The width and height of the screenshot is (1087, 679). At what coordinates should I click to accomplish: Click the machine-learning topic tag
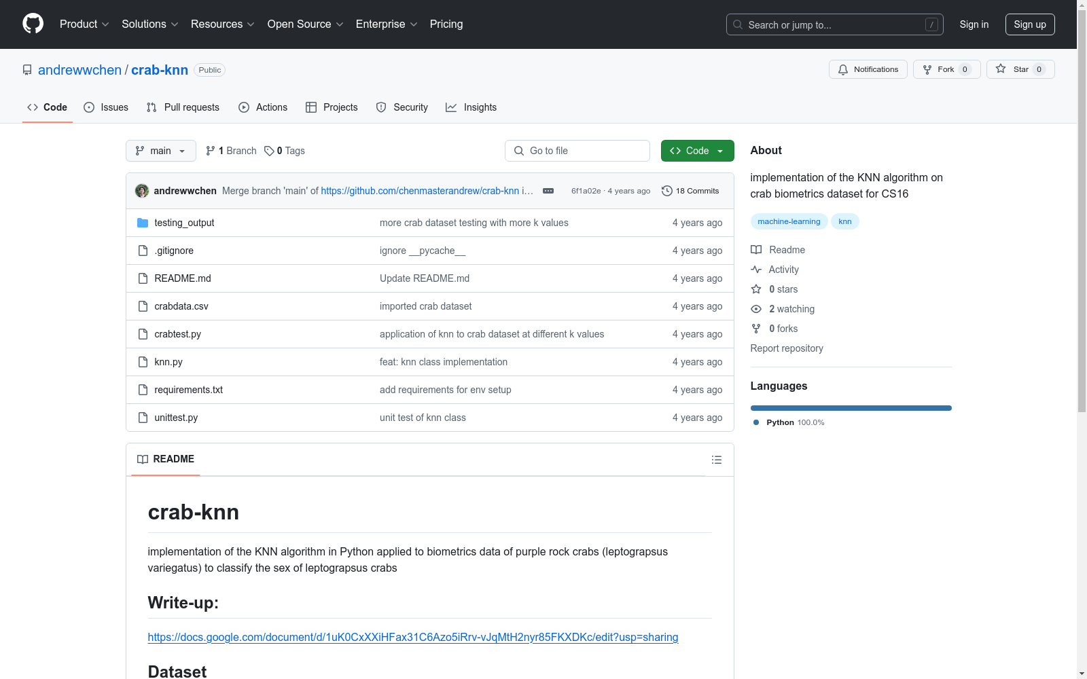click(x=789, y=221)
